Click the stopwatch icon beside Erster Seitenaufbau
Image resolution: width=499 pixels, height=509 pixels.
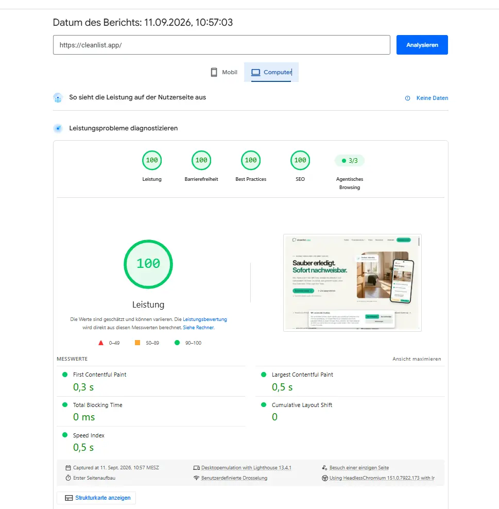tap(68, 478)
